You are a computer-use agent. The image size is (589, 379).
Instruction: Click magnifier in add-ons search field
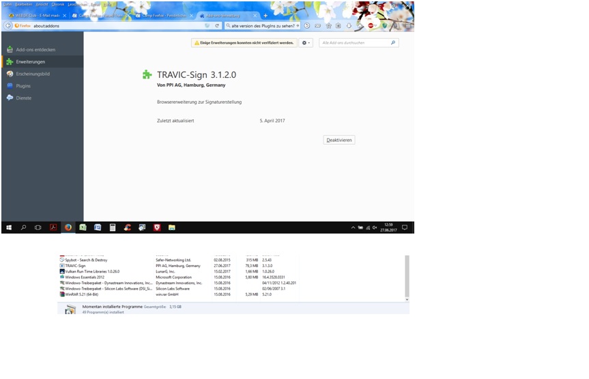393,42
